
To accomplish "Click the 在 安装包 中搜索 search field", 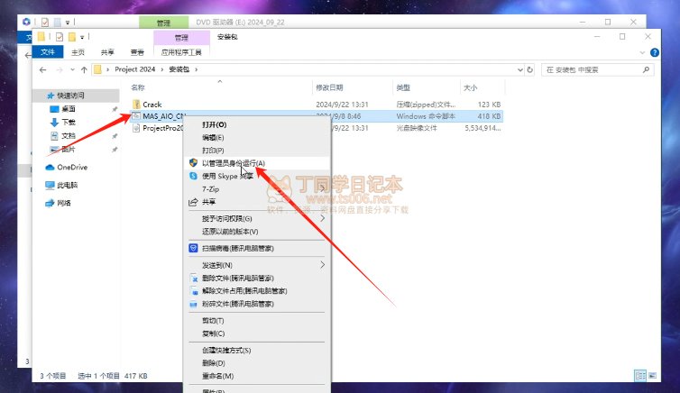I will (597, 69).
